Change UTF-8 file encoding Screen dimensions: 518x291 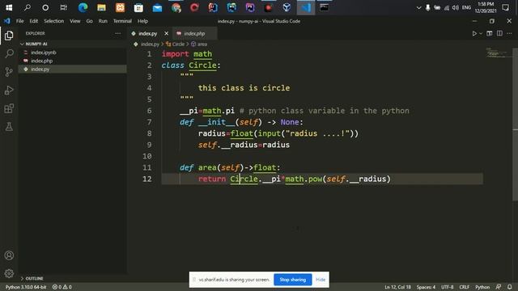448,287
